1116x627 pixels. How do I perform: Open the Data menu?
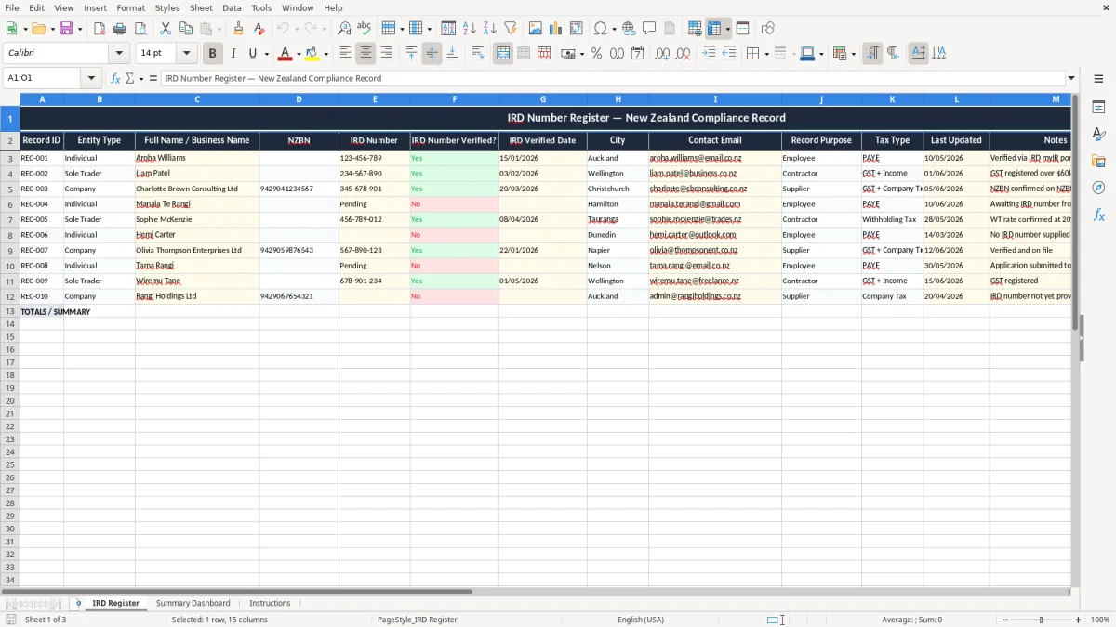click(x=232, y=7)
